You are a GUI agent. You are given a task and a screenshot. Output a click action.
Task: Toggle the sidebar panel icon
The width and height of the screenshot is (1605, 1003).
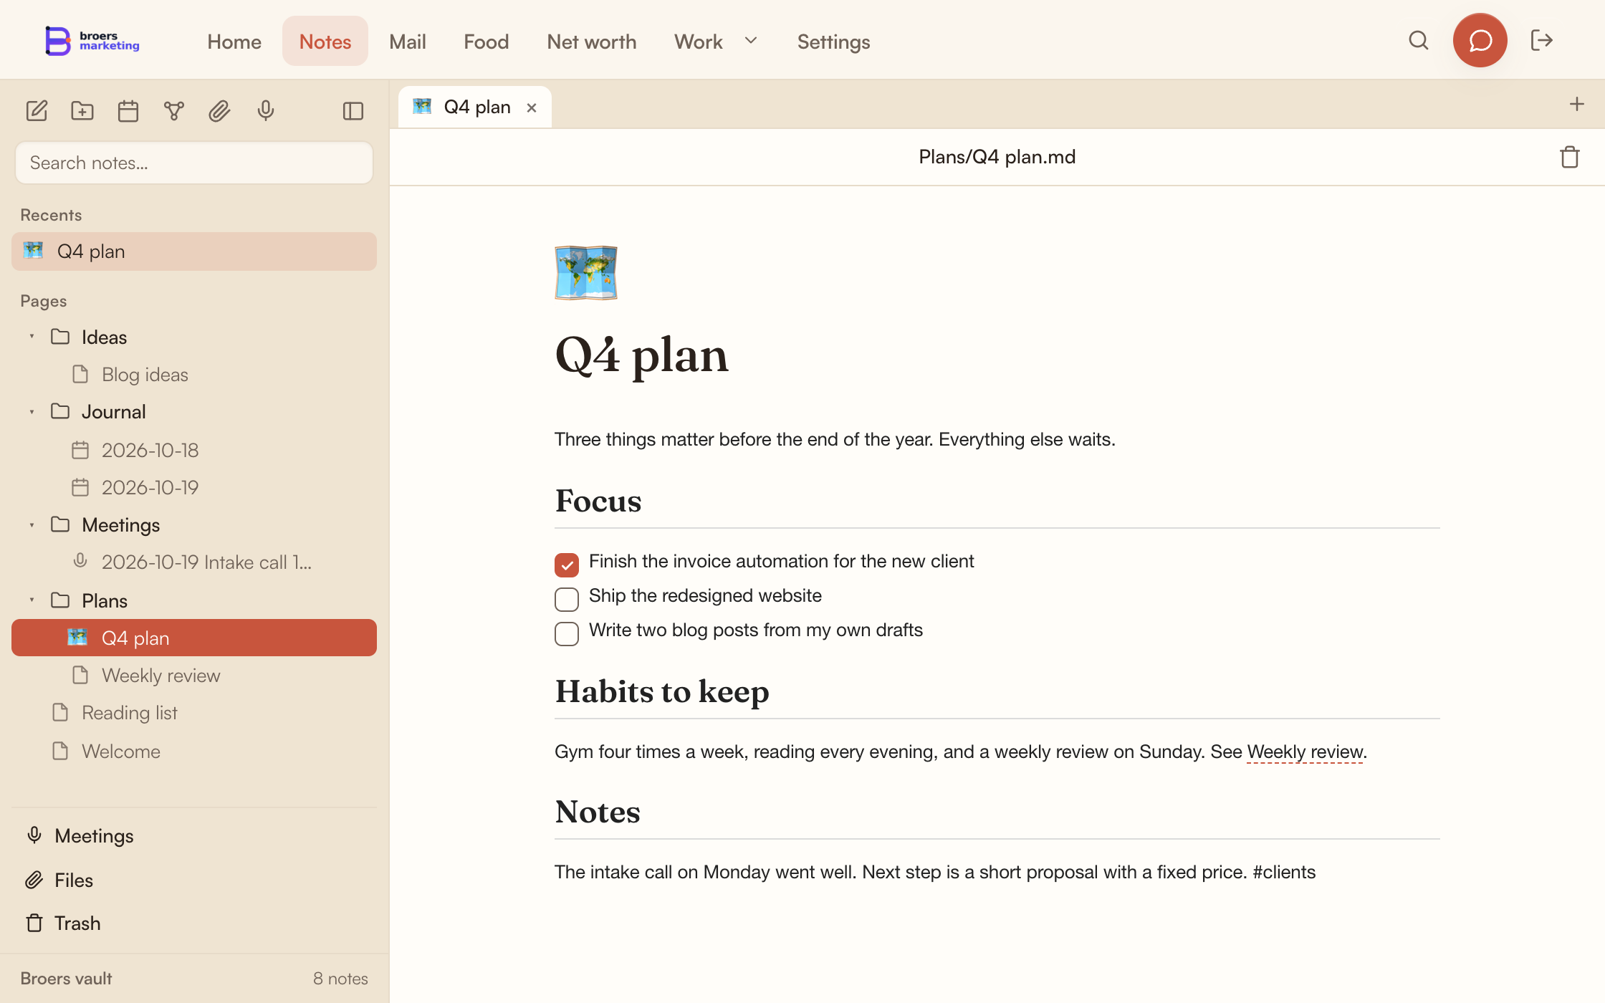[353, 111]
